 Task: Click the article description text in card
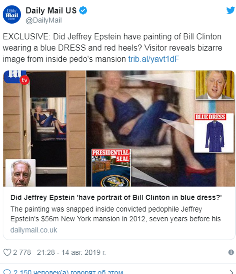coord(115,214)
